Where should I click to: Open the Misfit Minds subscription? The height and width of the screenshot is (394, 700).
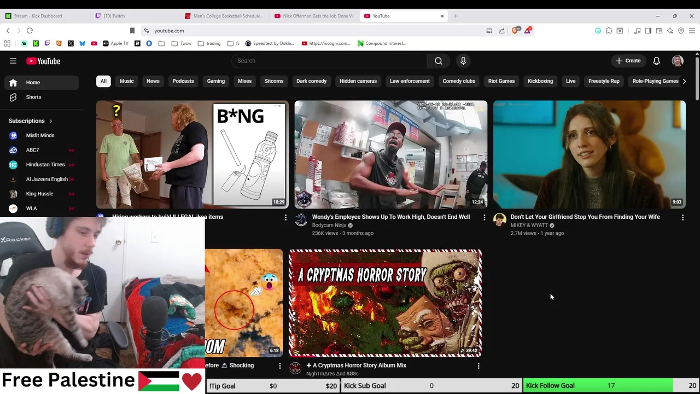(x=39, y=135)
